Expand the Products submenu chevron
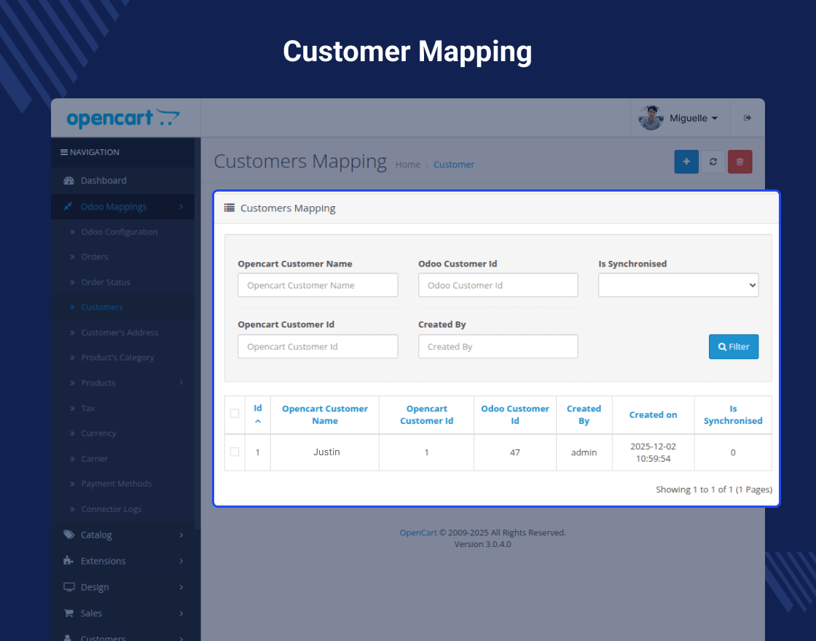Viewport: 816px width, 641px height. [181, 383]
